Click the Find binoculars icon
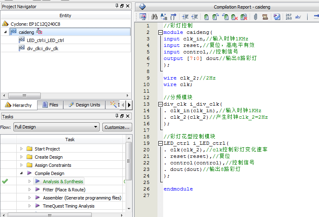 [155, 17]
